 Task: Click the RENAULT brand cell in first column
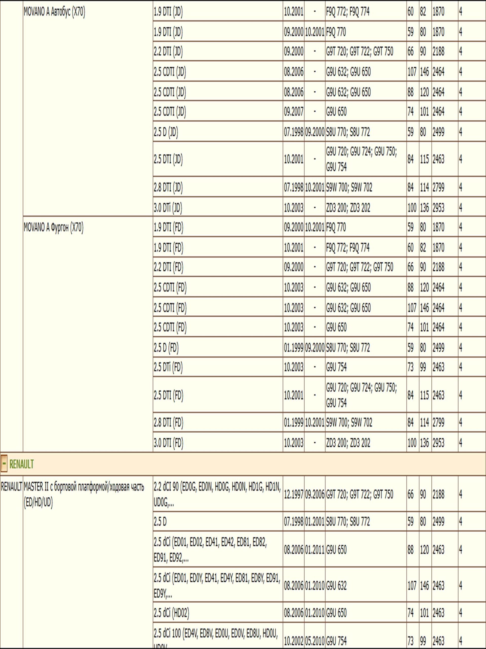click(x=11, y=487)
